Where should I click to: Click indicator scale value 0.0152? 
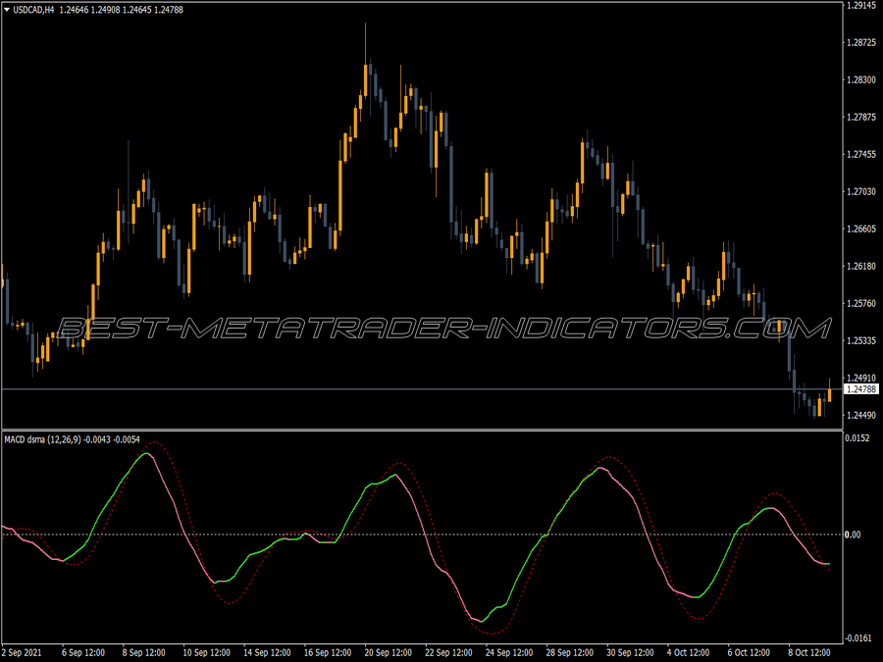click(857, 438)
